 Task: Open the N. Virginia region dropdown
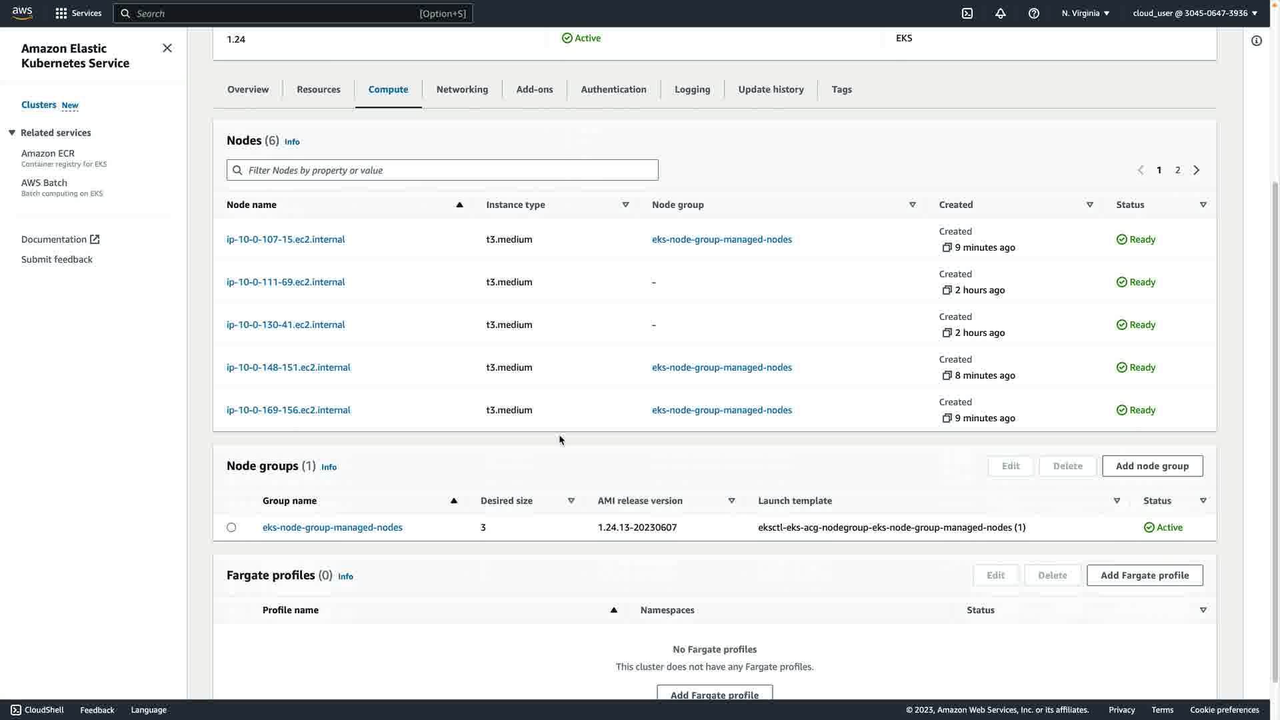tap(1085, 13)
